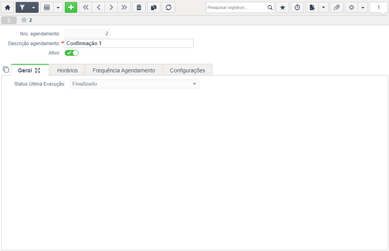Open attachments with paperclip icon

pos(337,7)
